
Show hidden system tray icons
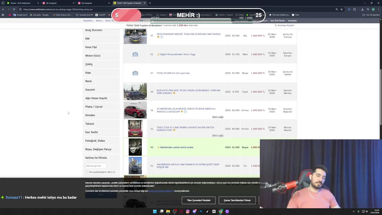click(x=354, y=211)
